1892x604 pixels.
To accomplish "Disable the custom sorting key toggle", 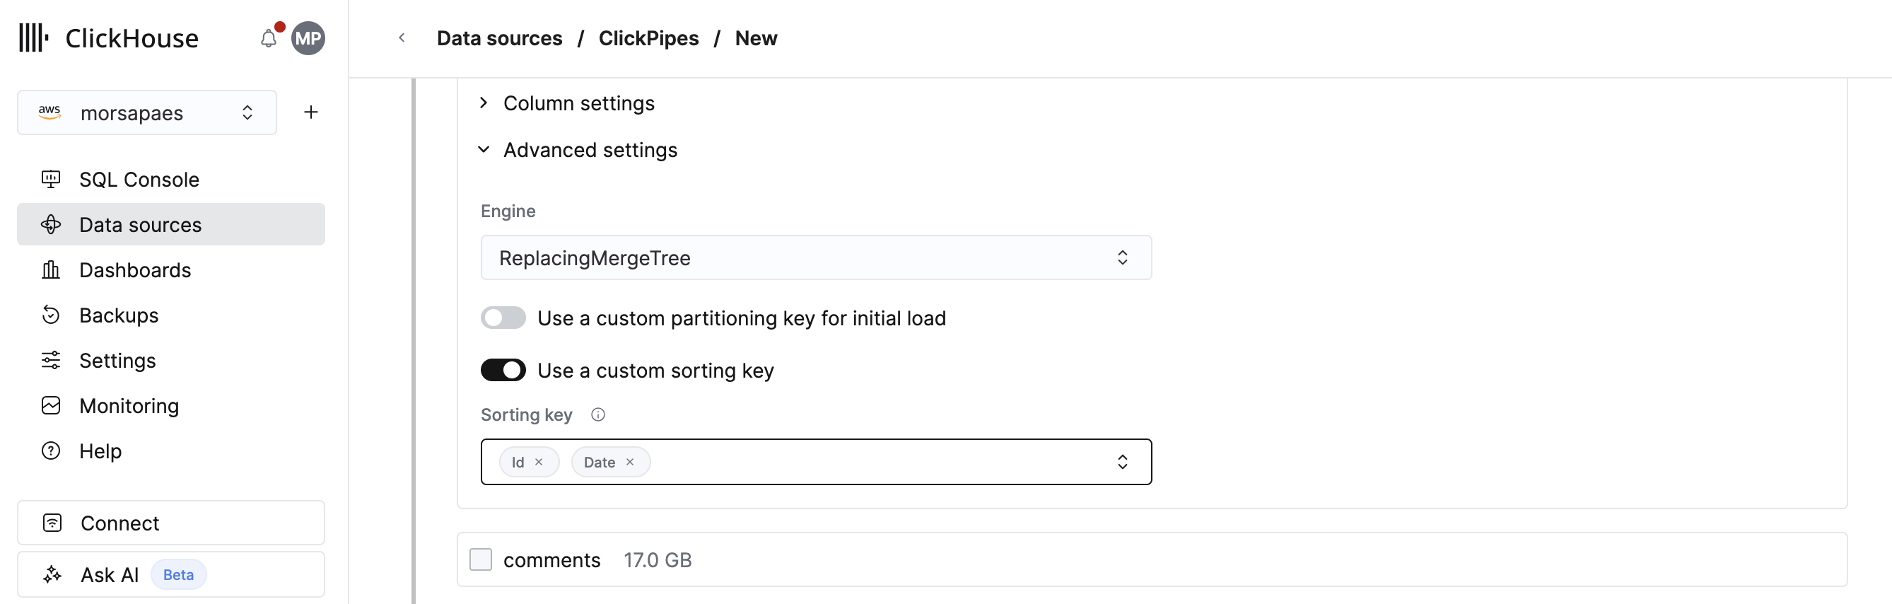I will [503, 370].
